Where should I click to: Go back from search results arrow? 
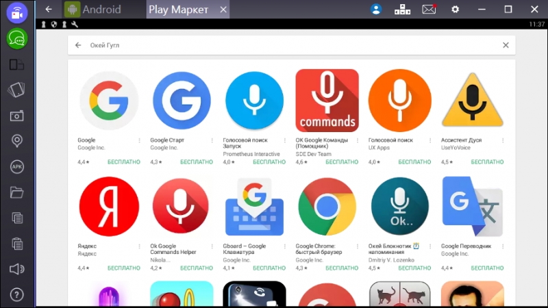[x=78, y=45]
